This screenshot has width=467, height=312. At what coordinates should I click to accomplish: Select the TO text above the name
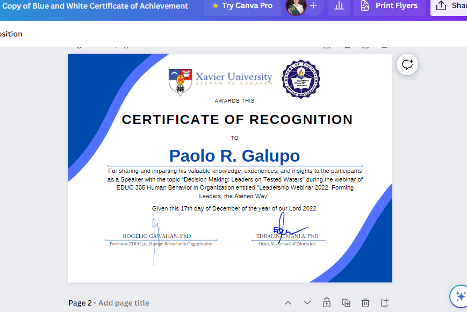point(234,138)
